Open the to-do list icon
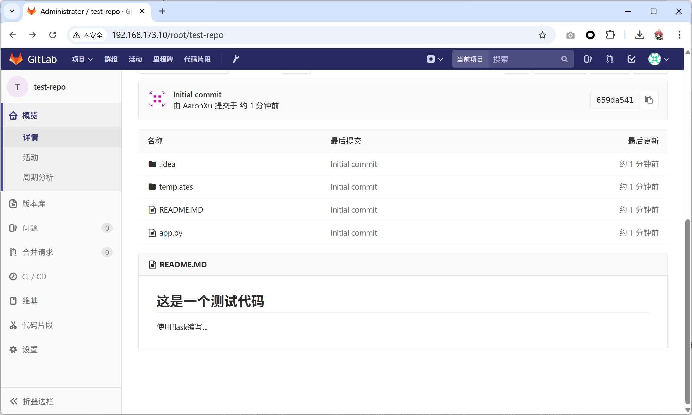The height and width of the screenshot is (415, 692). [631, 59]
